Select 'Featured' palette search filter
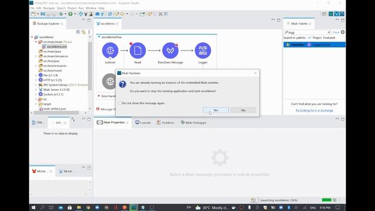The height and width of the screenshot is (211, 375). tap(329, 38)
